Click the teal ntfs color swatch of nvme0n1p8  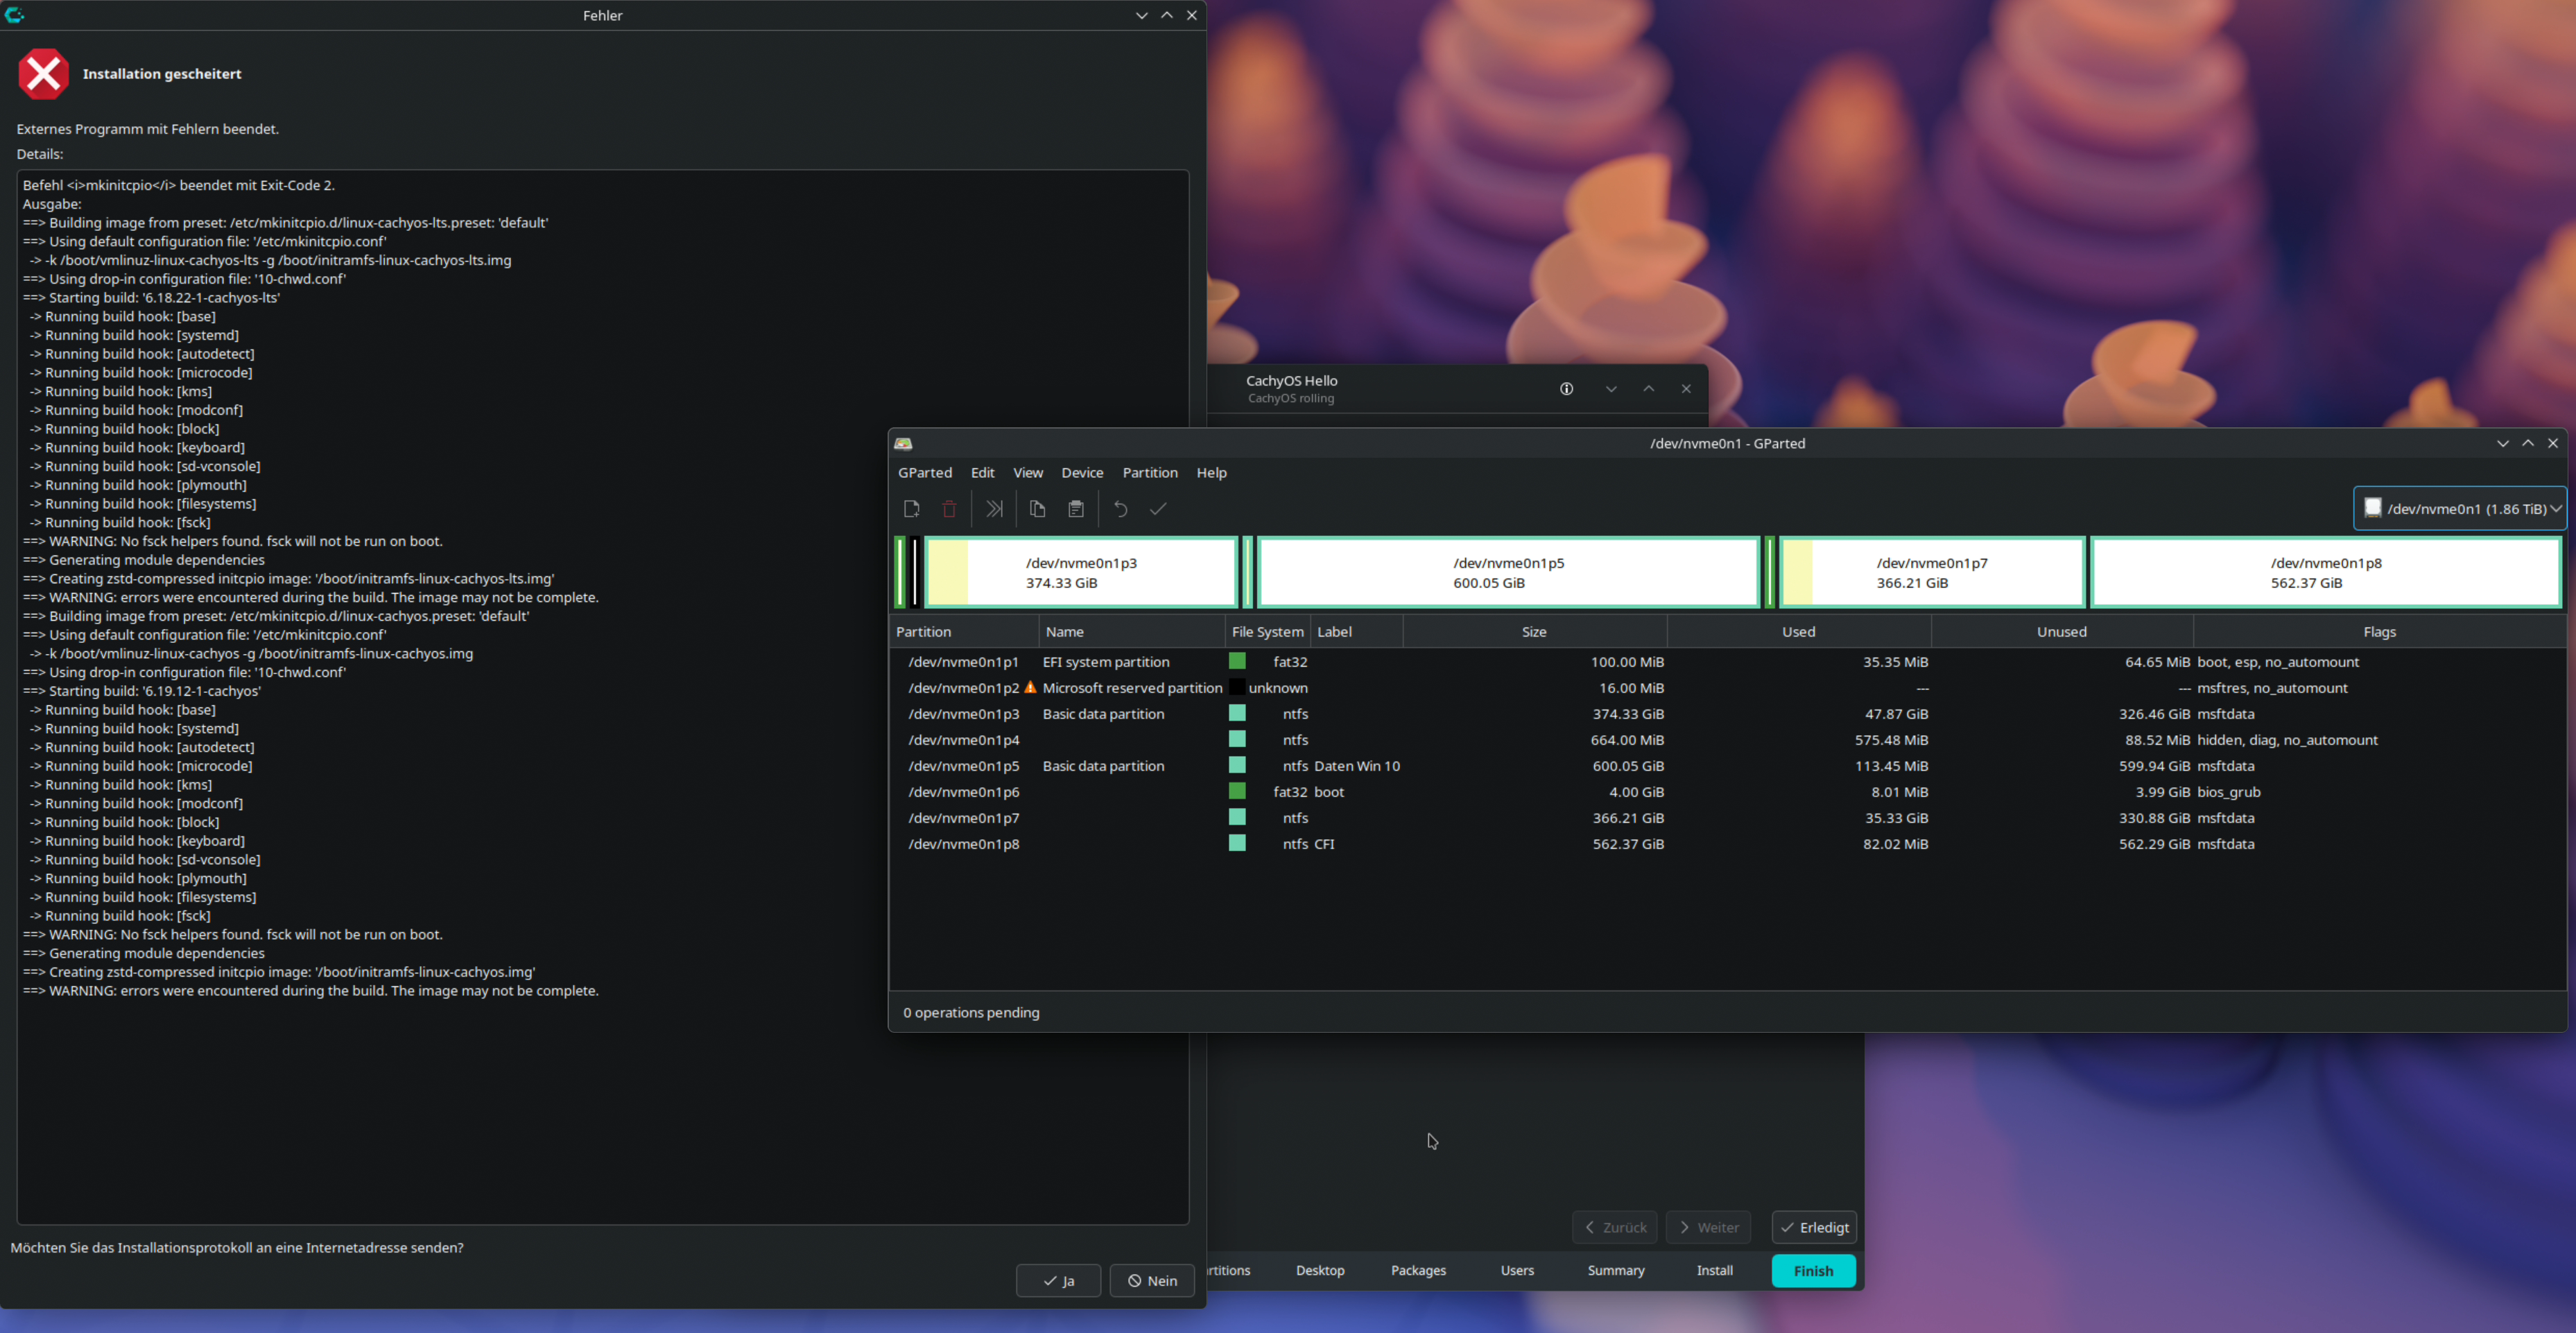1237,843
